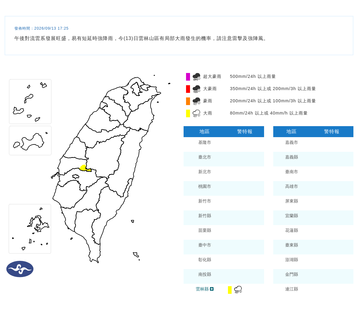Viewport: 358px width, 310px height.
Task: Open the Penghu islands inset map
Action: 30,229
